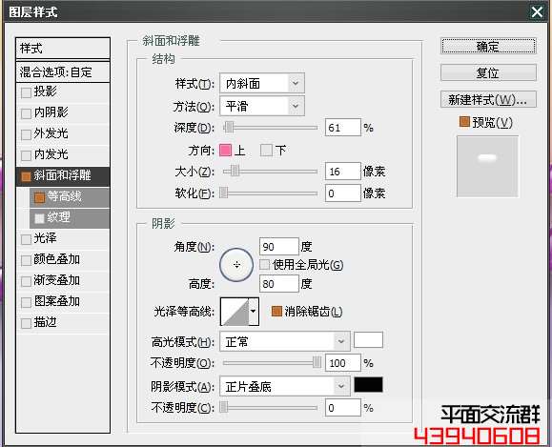
Task: Toggle the 消除锯齿 anti-alias checkbox
Action: [x=276, y=311]
